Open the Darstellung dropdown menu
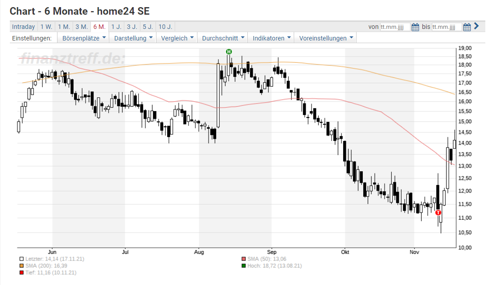Image resolution: width=488 pixels, height=285 pixels. pos(133,38)
